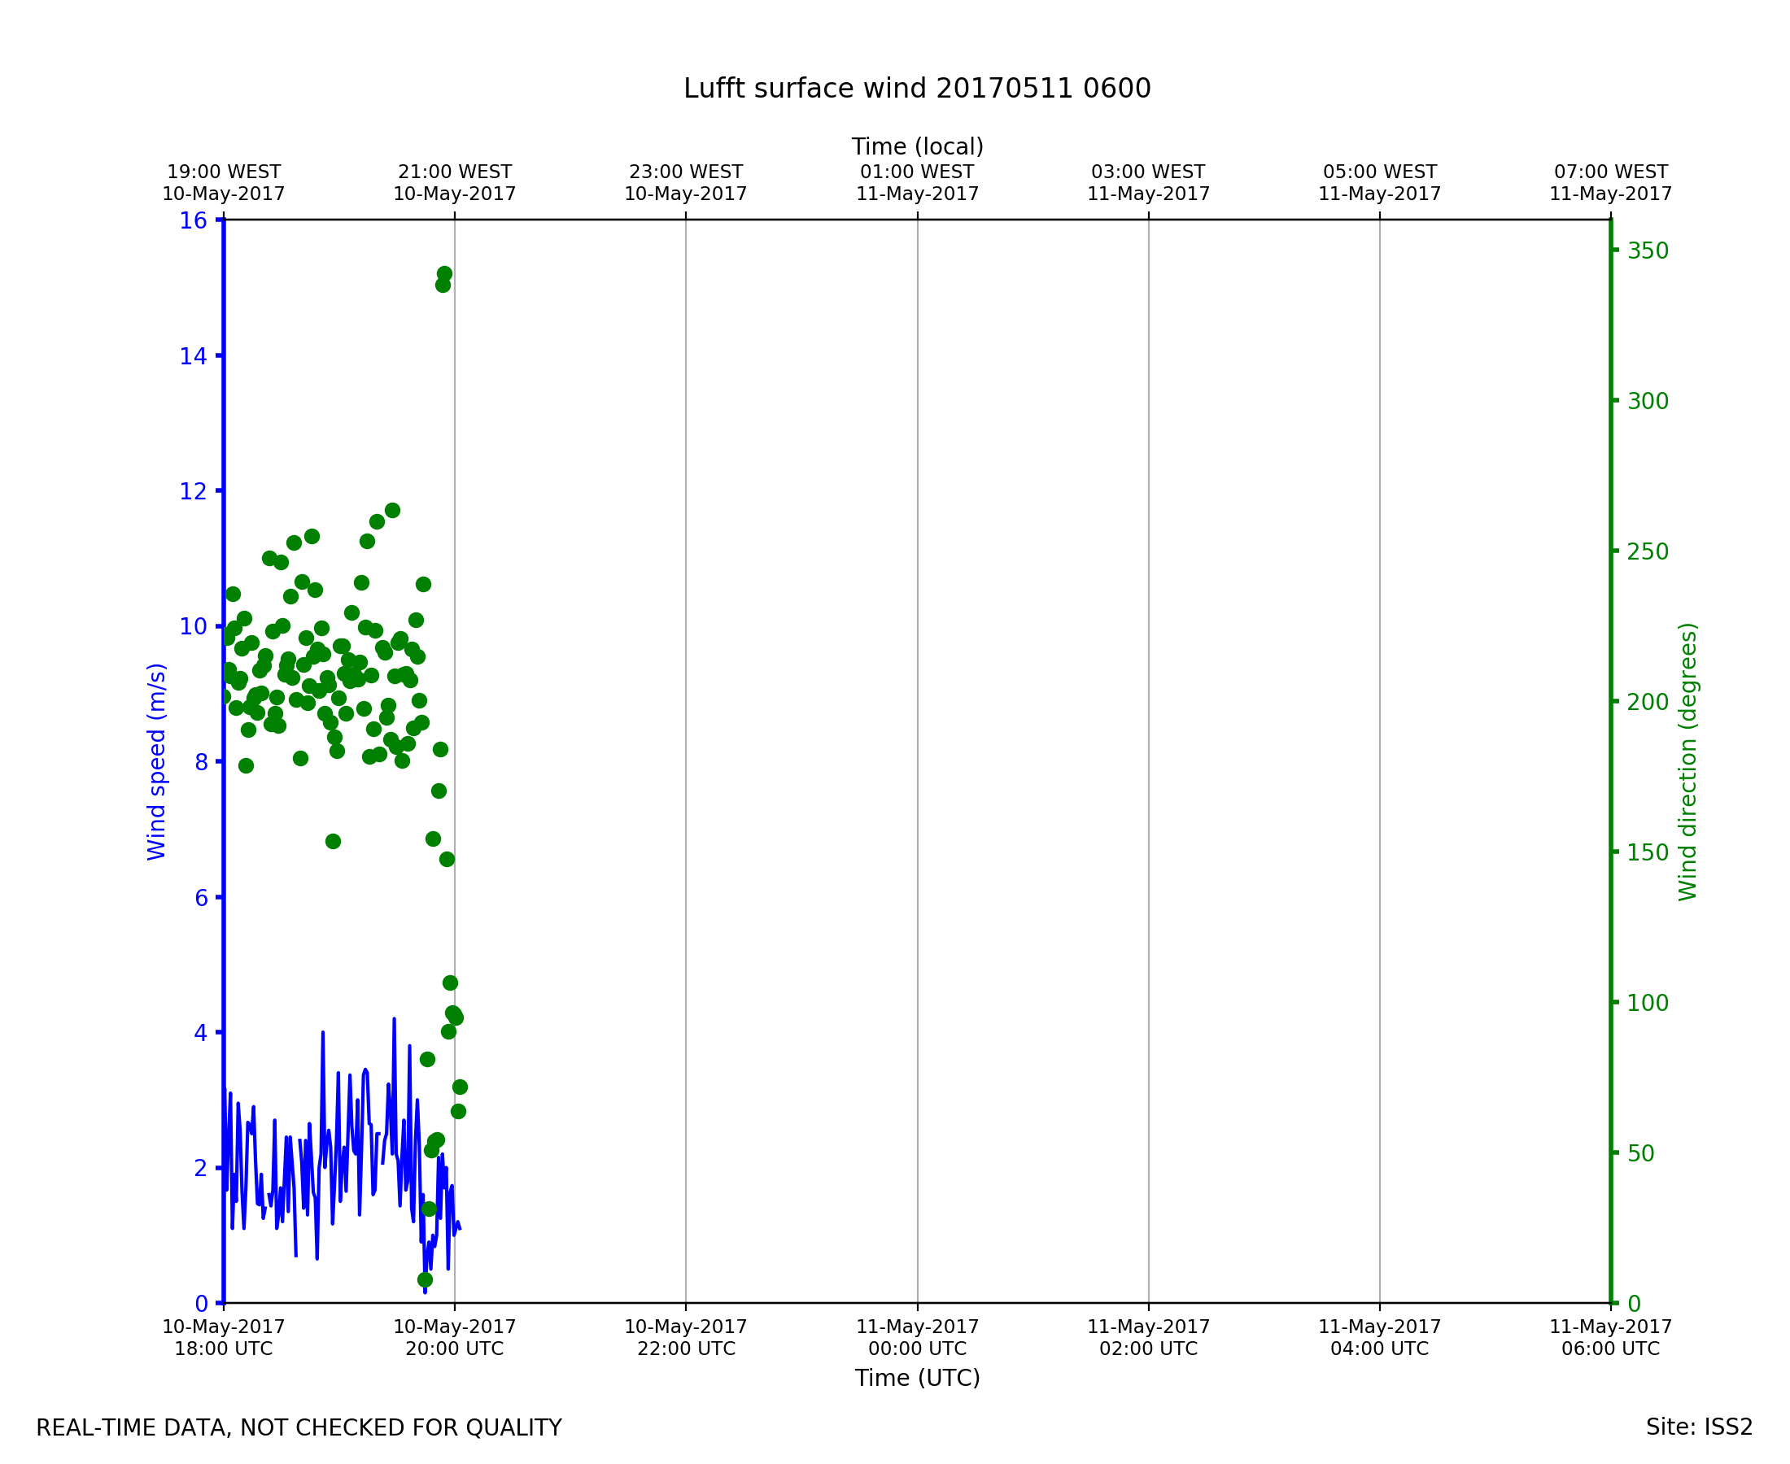Click the '10-May-2017 18:00 UTC' bottom tick label
Viewport: 1790px width, 1464px height.
(224, 1337)
